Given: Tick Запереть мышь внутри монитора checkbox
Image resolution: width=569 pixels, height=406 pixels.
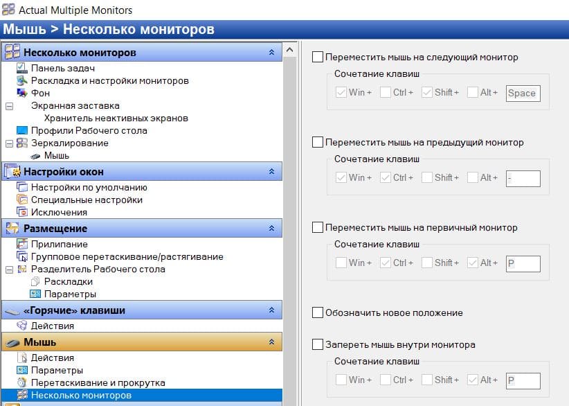Looking at the screenshot, I should 318,344.
